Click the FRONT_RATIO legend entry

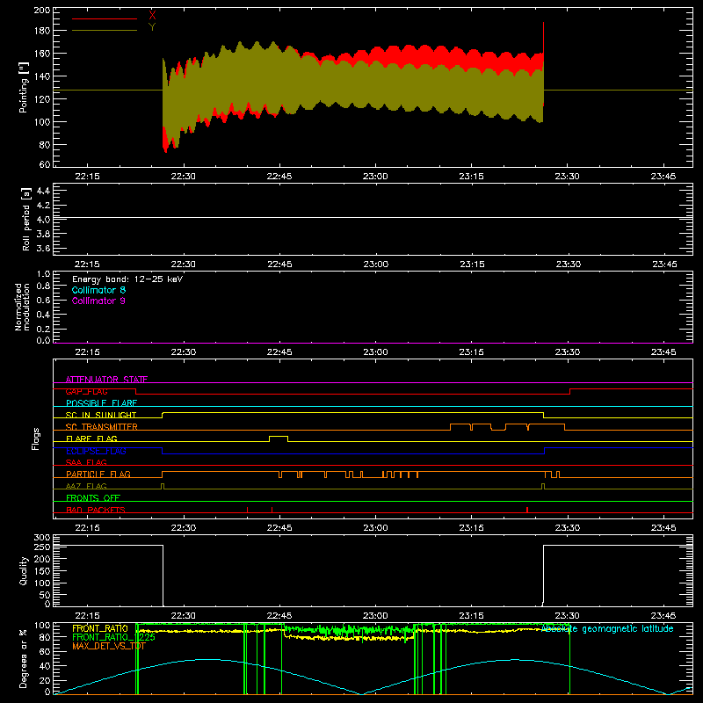pos(100,628)
